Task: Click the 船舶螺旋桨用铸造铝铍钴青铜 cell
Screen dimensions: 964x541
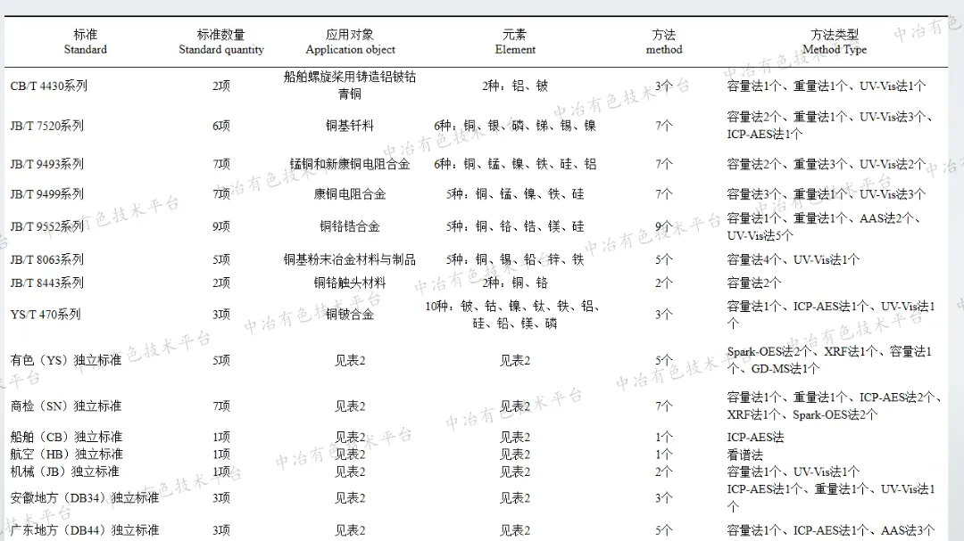Action: click(350, 86)
